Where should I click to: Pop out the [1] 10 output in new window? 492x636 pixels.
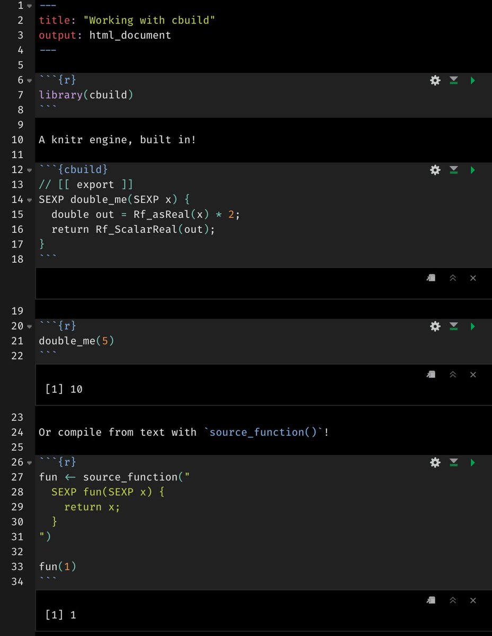click(x=432, y=374)
